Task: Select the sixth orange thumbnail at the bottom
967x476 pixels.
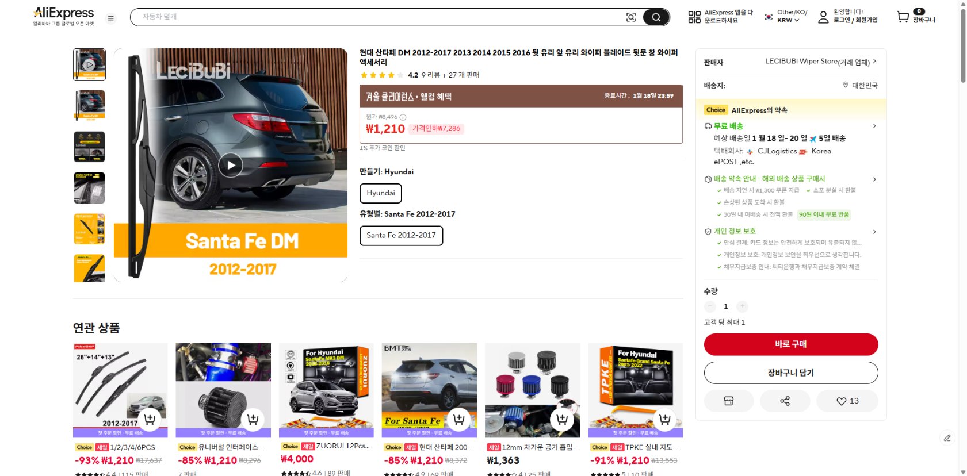Action: pyautogui.click(x=89, y=268)
